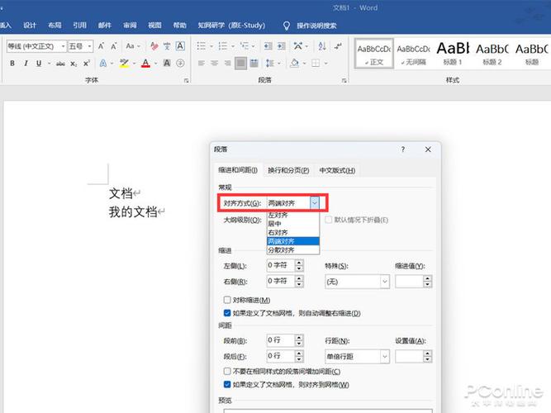The image size is (551, 413).
Task: Open help in paragraph dialog
Action: click(402, 150)
